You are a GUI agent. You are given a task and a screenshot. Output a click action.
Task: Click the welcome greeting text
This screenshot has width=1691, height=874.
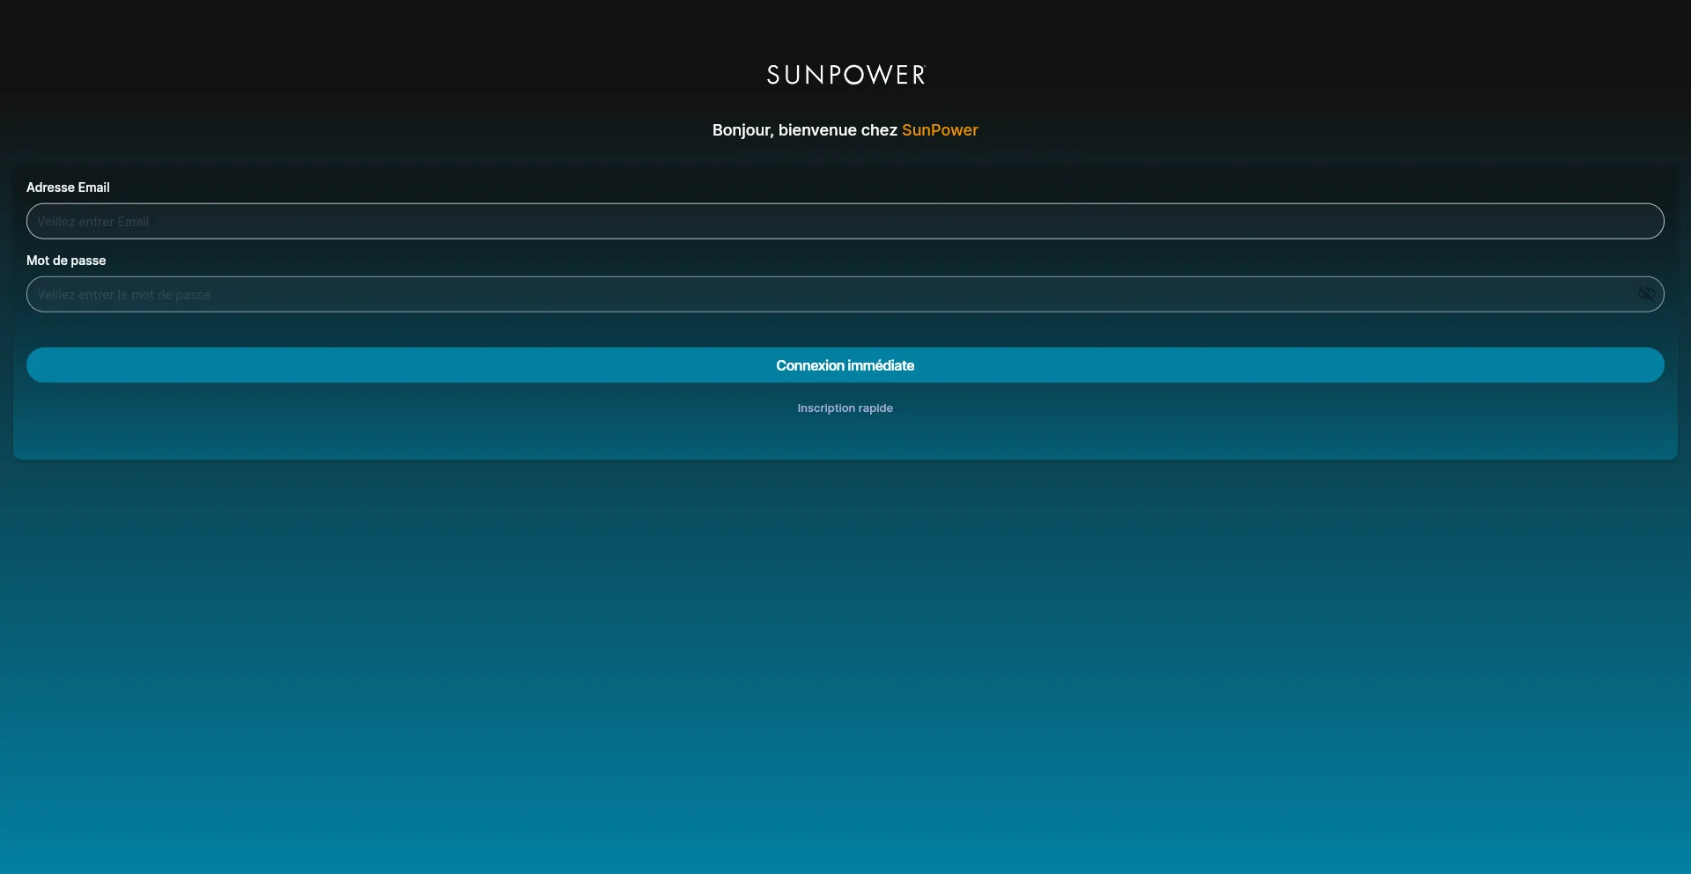tap(845, 130)
